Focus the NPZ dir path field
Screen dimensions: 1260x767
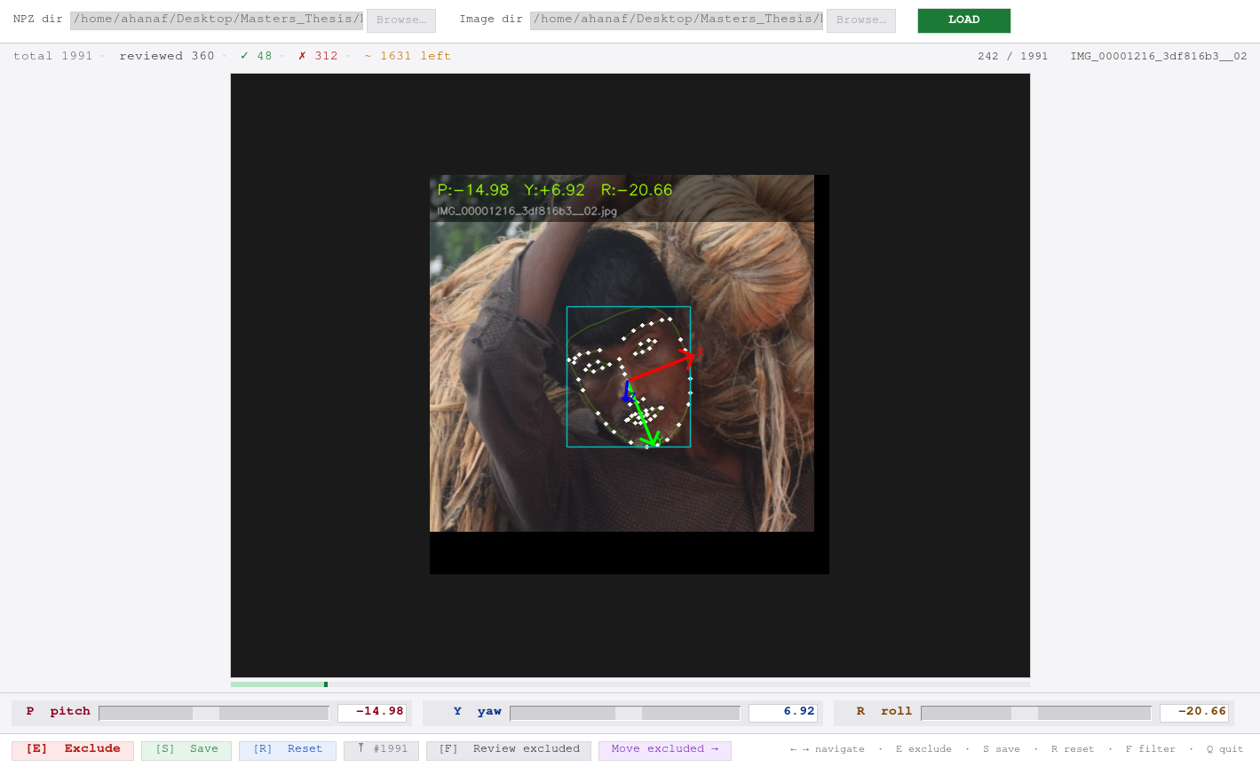pos(216,20)
